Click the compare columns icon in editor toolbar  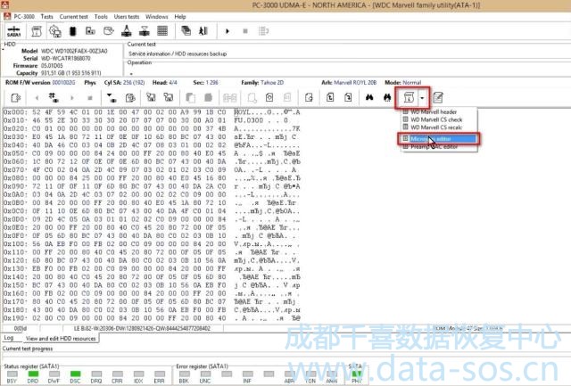click(230, 97)
